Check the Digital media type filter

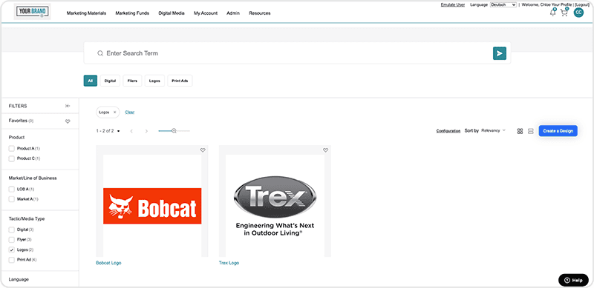[11, 230]
